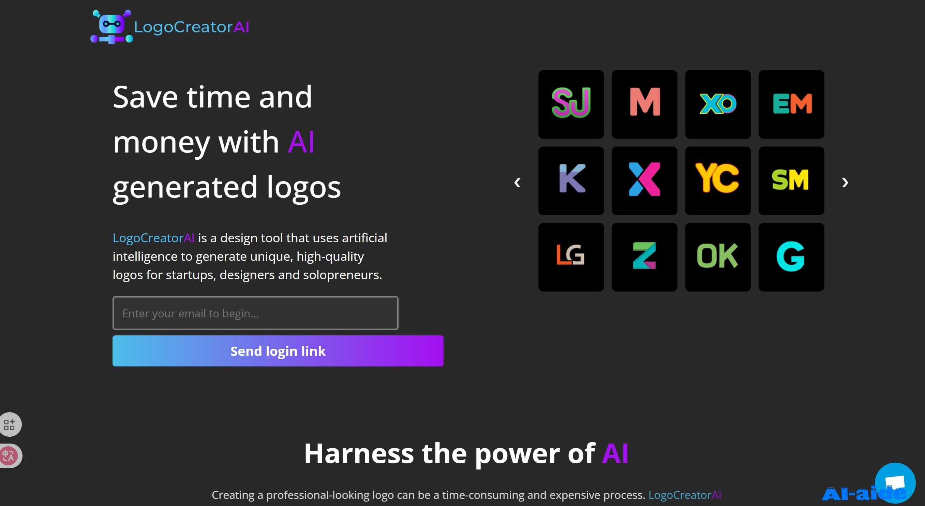Open the LogoCreatorAI header brand text

pyautogui.click(x=191, y=27)
